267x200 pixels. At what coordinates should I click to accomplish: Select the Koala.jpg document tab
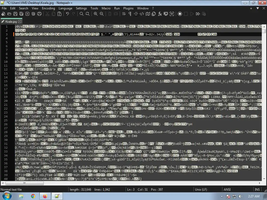[x=11, y=21]
